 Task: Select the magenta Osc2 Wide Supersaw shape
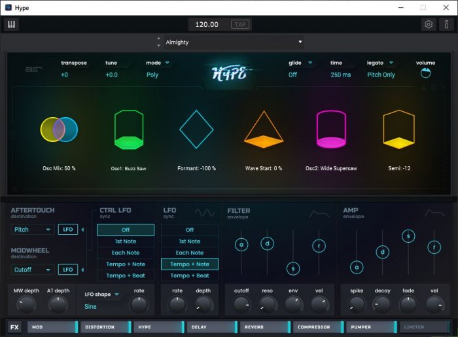click(x=332, y=131)
